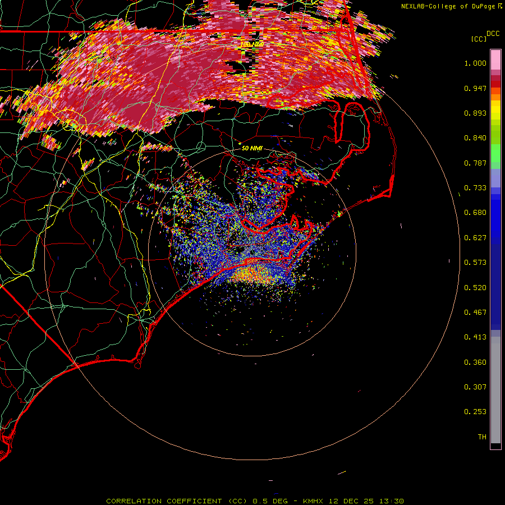Screen dimensions: 505x505
Task: Select the 0.253 scale value
Action: tap(475, 412)
